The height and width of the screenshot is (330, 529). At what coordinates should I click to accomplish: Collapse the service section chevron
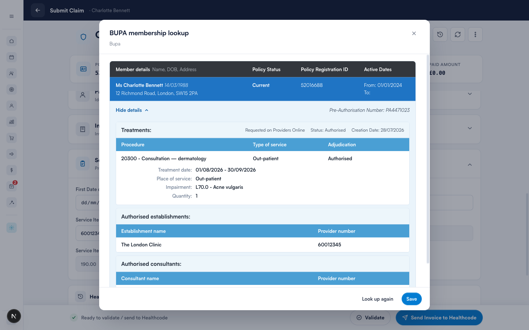click(470, 165)
